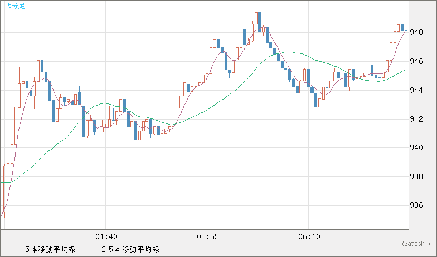
Task: Click the 948 price axis label
Action: (416, 32)
